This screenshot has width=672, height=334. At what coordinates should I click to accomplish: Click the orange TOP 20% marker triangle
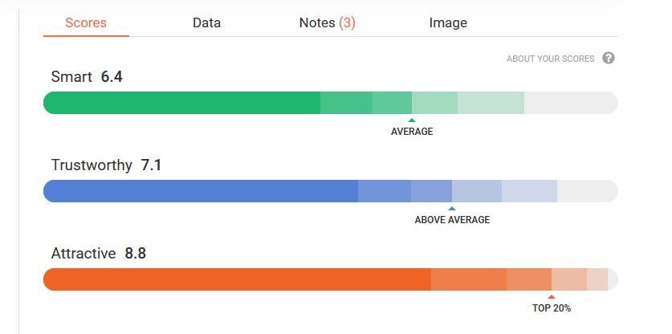tap(552, 297)
